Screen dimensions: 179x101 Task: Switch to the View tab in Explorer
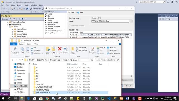point(36,44)
